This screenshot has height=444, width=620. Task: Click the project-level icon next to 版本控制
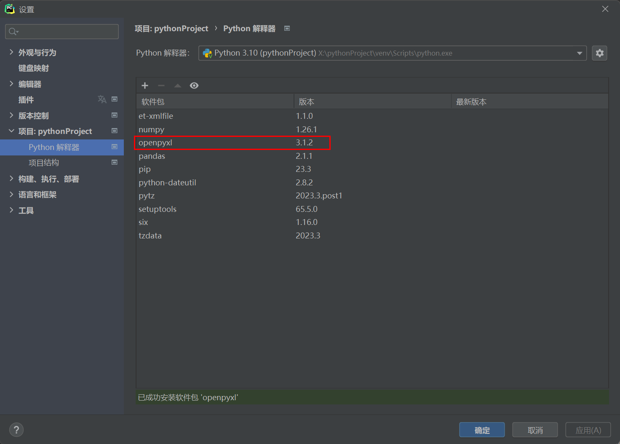pos(114,115)
